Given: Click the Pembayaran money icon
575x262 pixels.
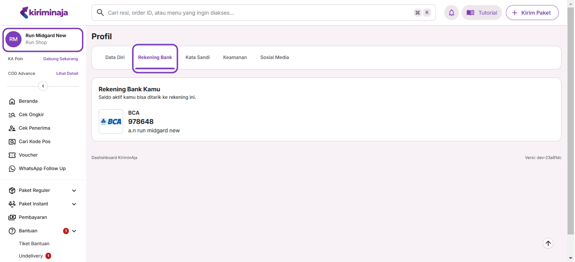Looking at the screenshot, I should [12, 217].
